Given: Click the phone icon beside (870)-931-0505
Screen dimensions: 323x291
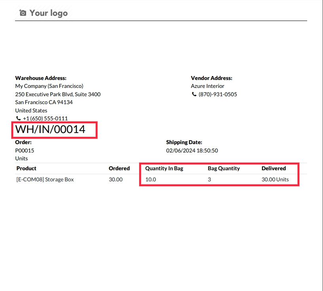Looking at the screenshot, I should click(x=194, y=94).
